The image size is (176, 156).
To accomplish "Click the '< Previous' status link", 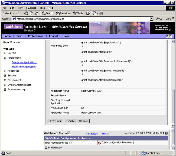I will (x=92, y=133).
